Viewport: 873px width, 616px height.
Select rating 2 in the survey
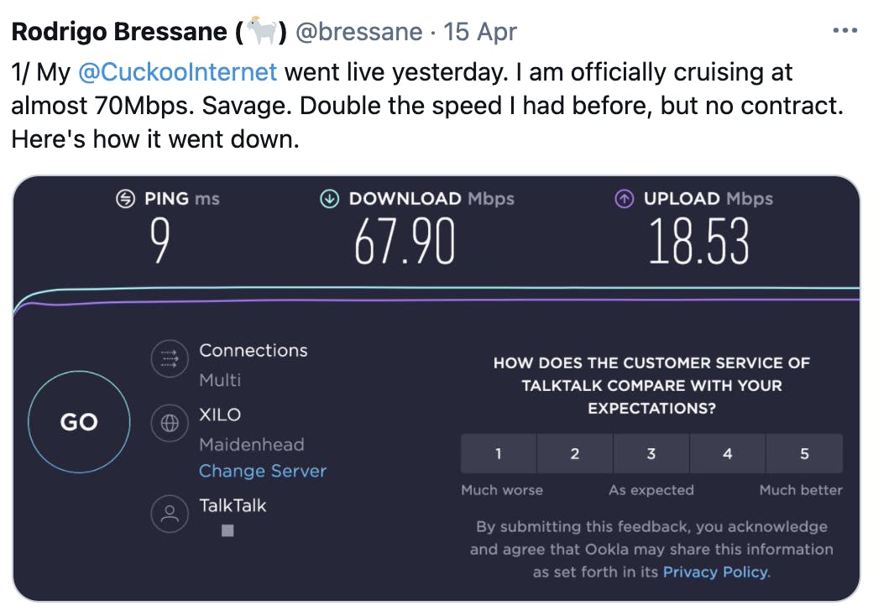(x=574, y=453)
